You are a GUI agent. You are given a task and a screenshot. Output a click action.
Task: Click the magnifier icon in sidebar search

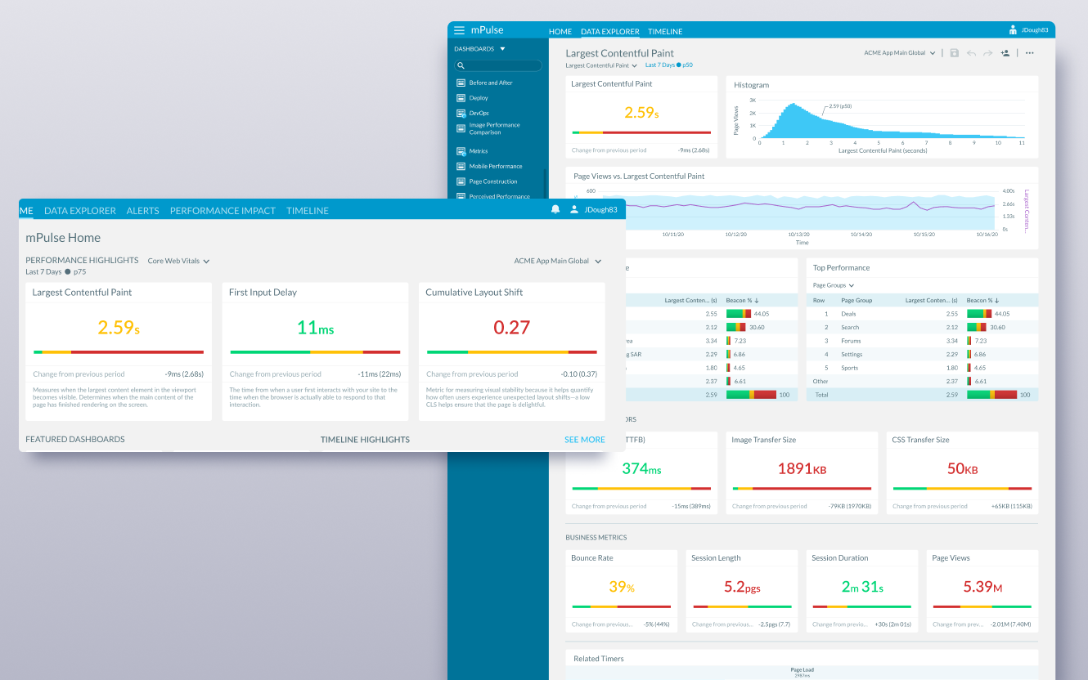click(x=461, y=65)
